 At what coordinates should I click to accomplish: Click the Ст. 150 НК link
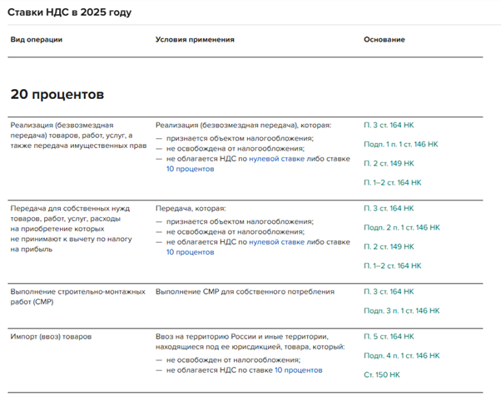pos(382,374)
